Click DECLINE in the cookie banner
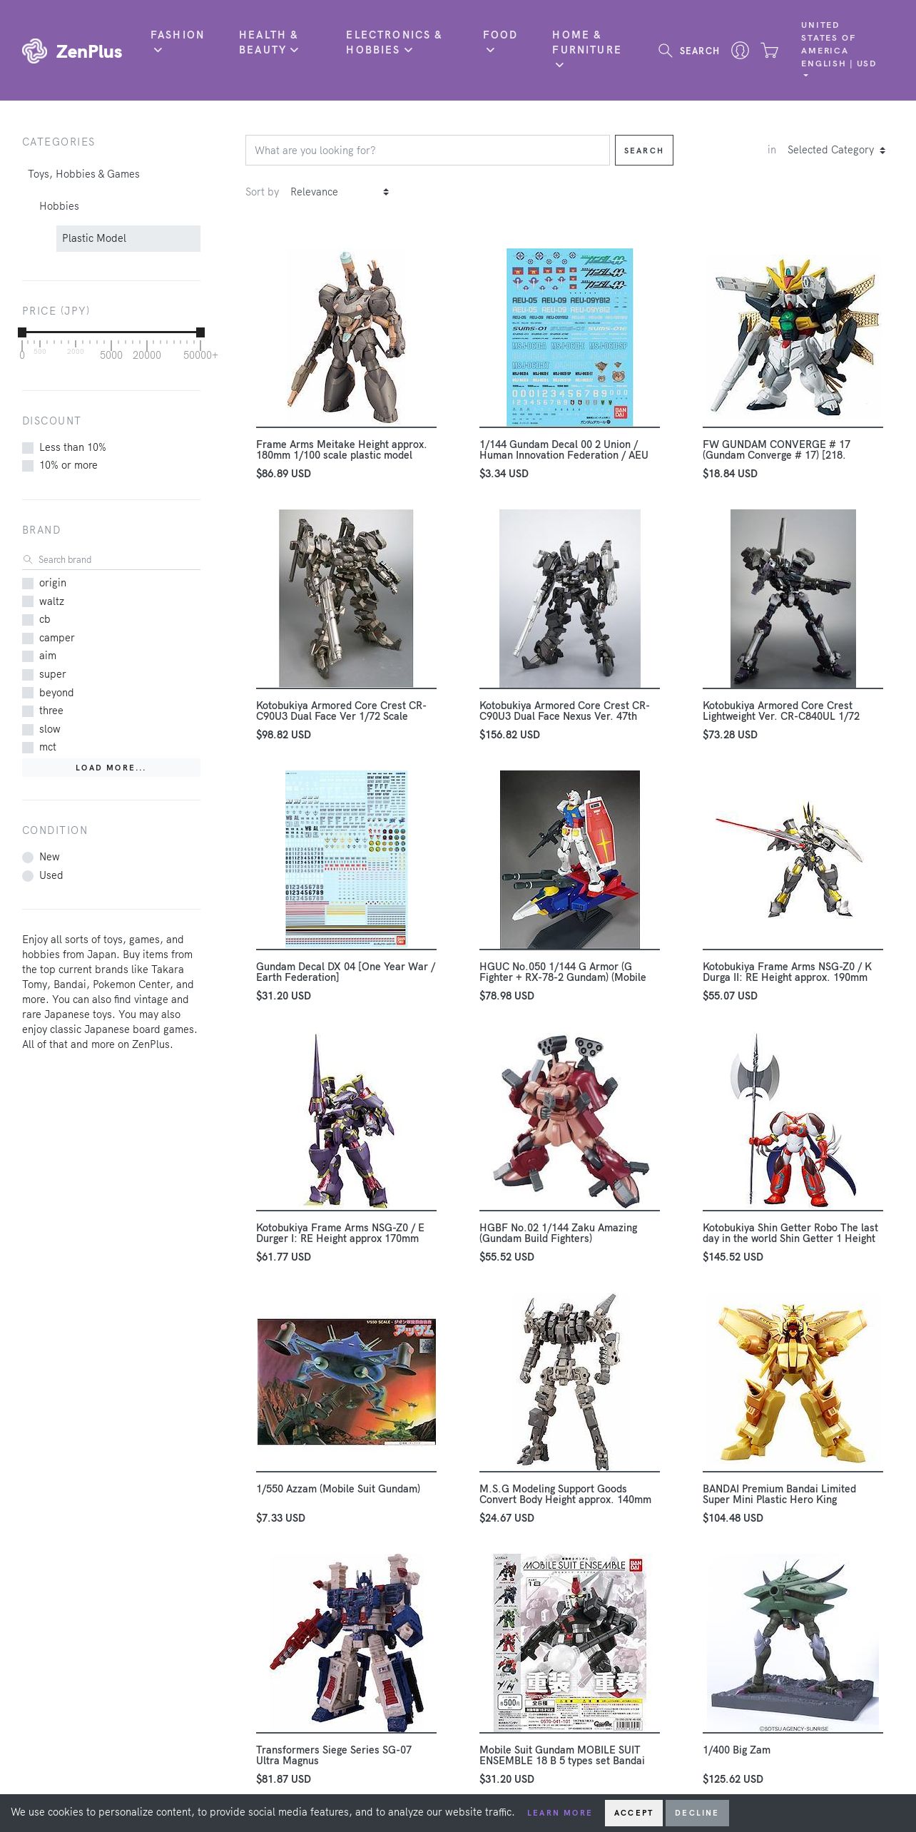The height and width of the screenshot is (1832, 916). [697, 1813]
